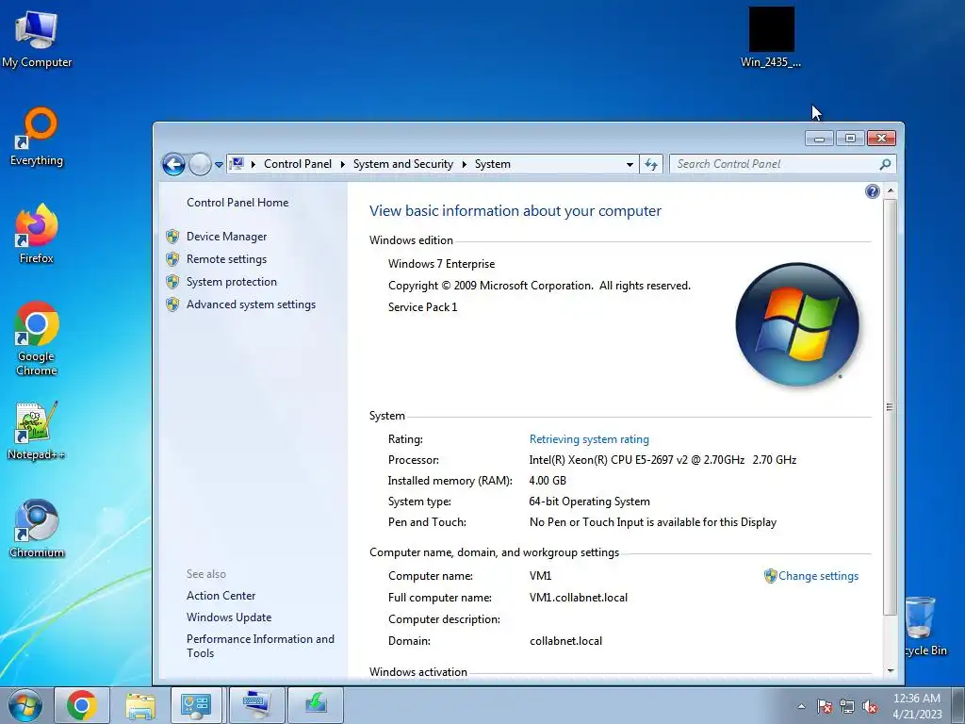Open Windows Update link

click(229, 617)
